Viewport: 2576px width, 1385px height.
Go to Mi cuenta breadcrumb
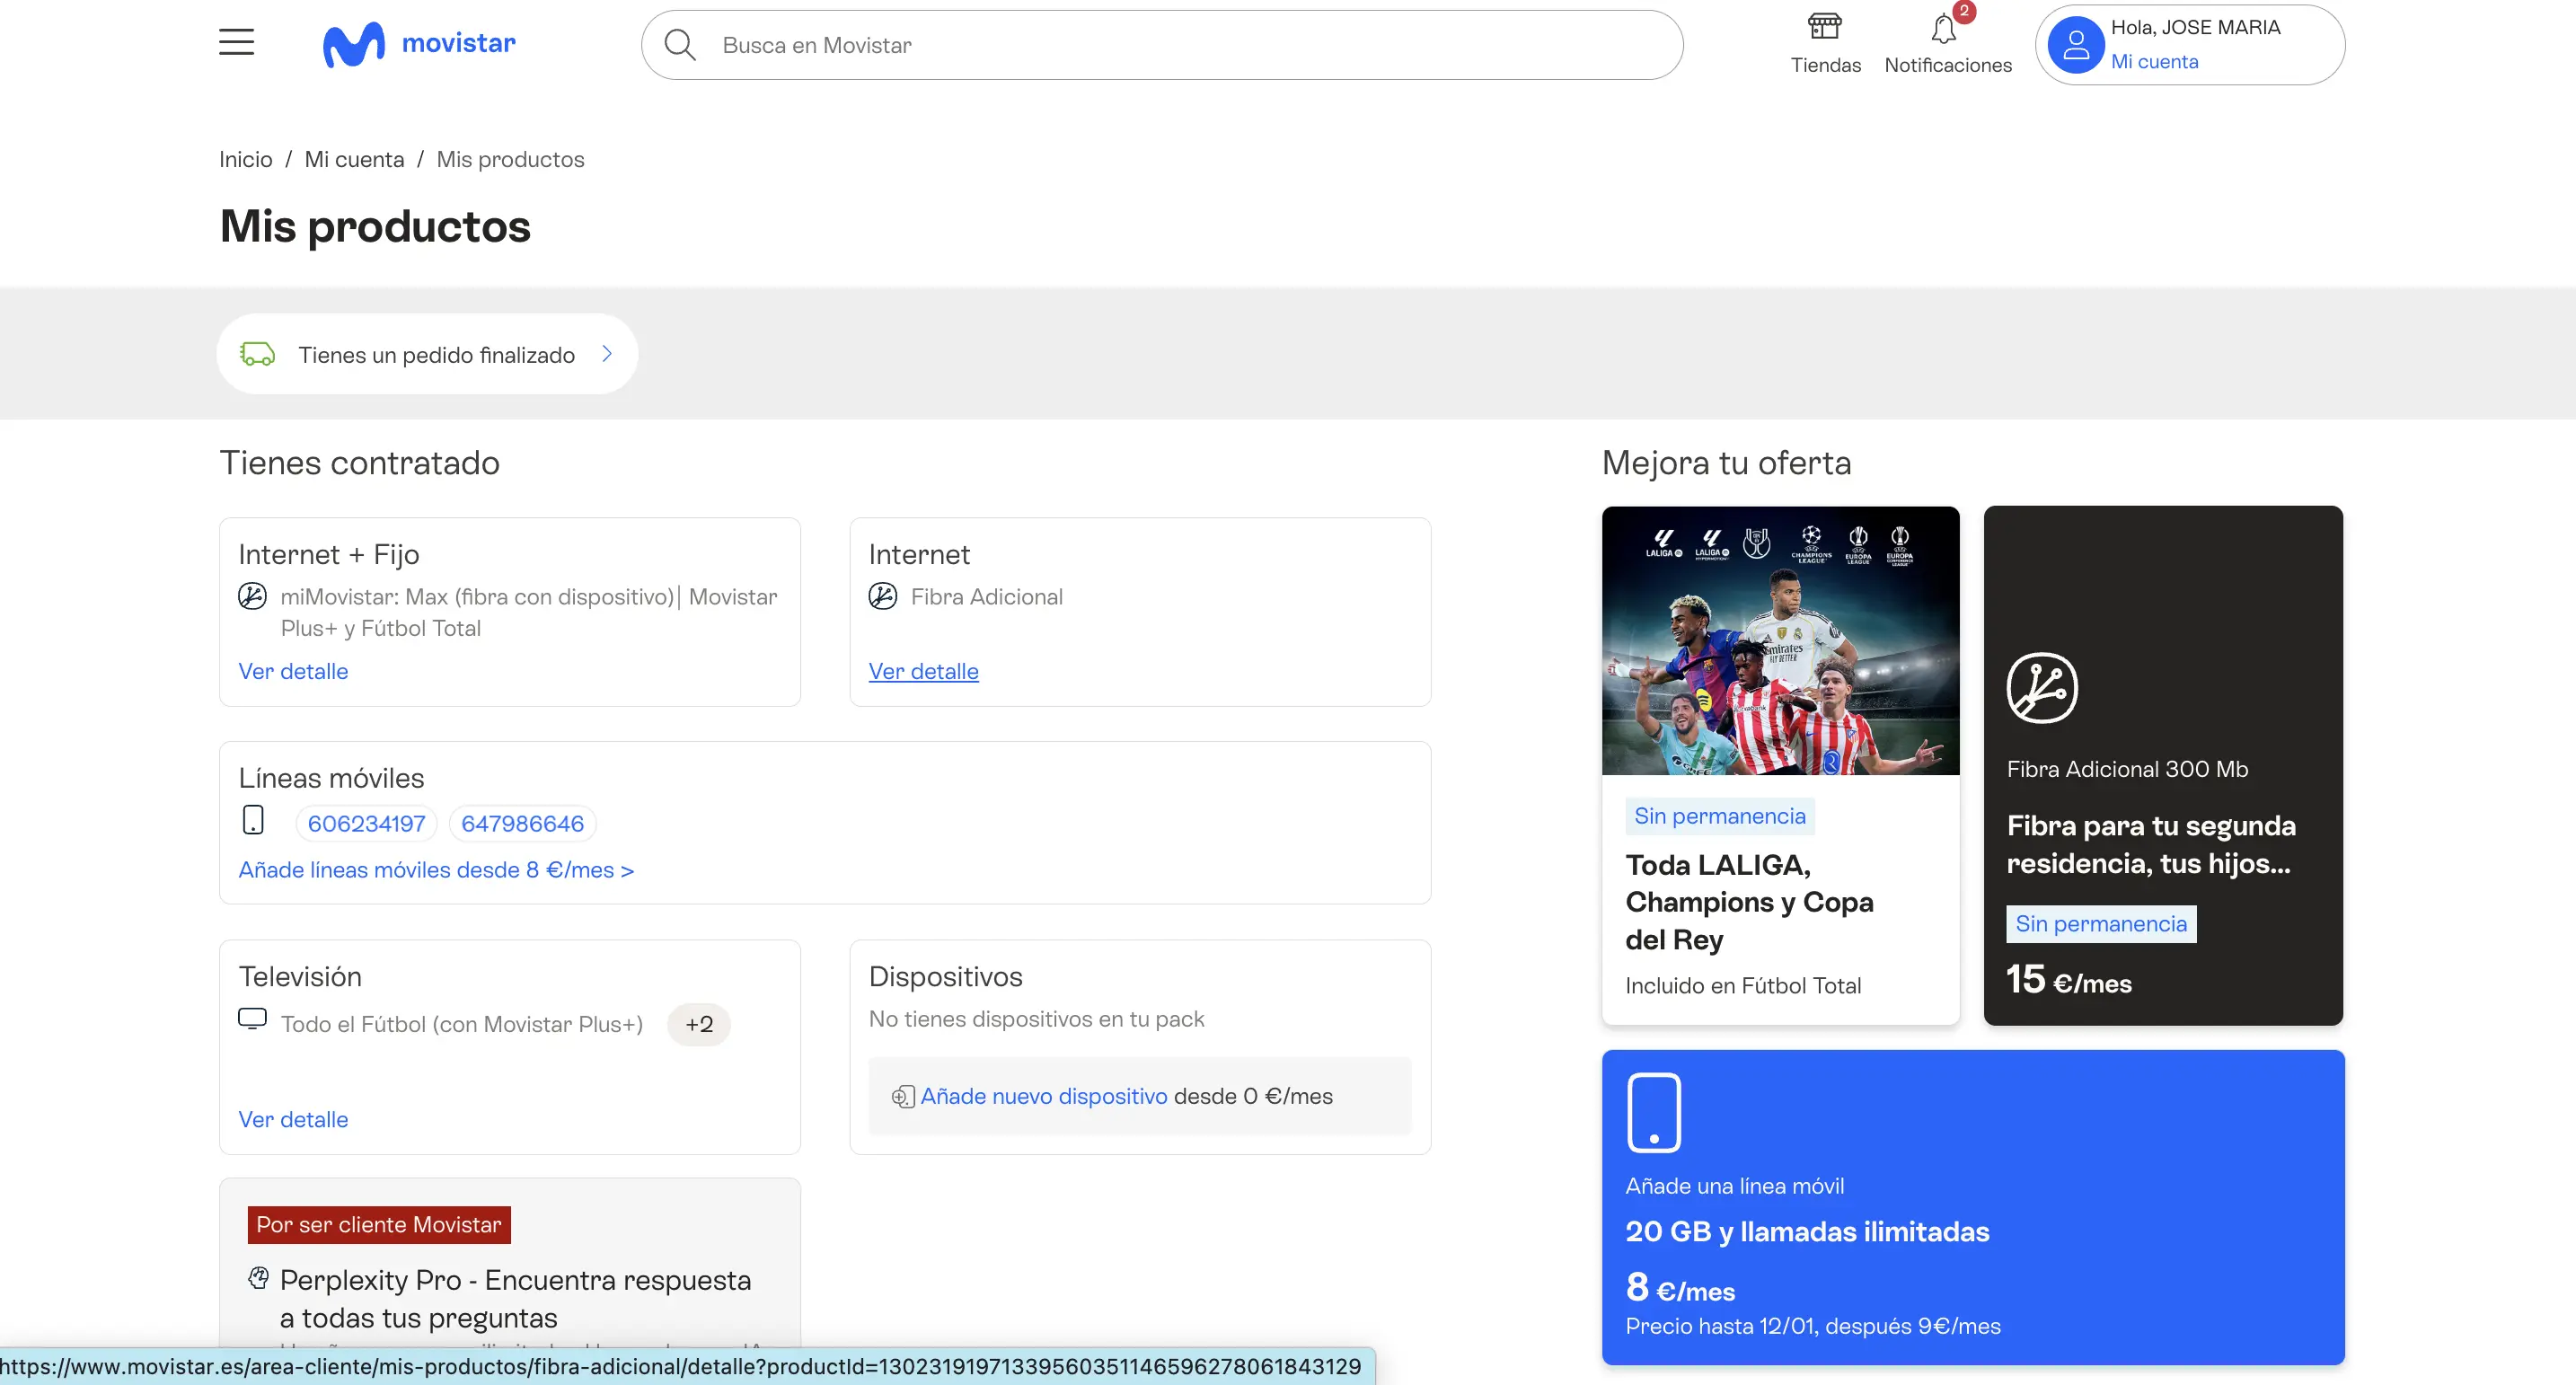[354, 160]
